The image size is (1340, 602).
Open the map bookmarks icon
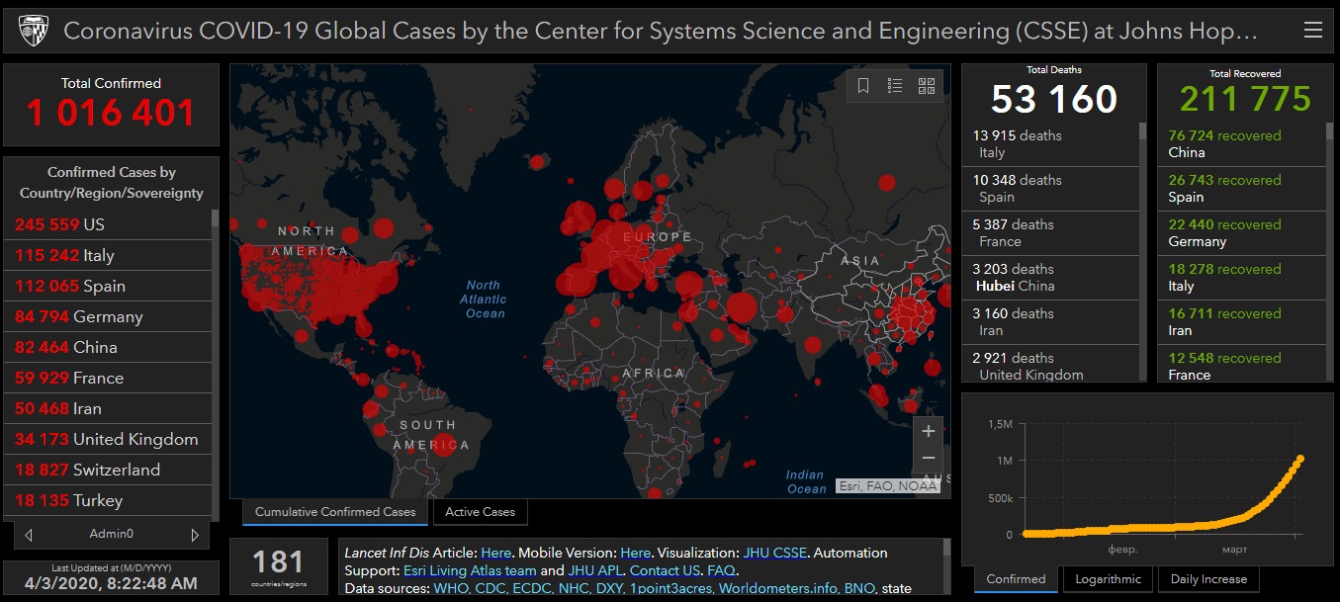tap(863, 86)
